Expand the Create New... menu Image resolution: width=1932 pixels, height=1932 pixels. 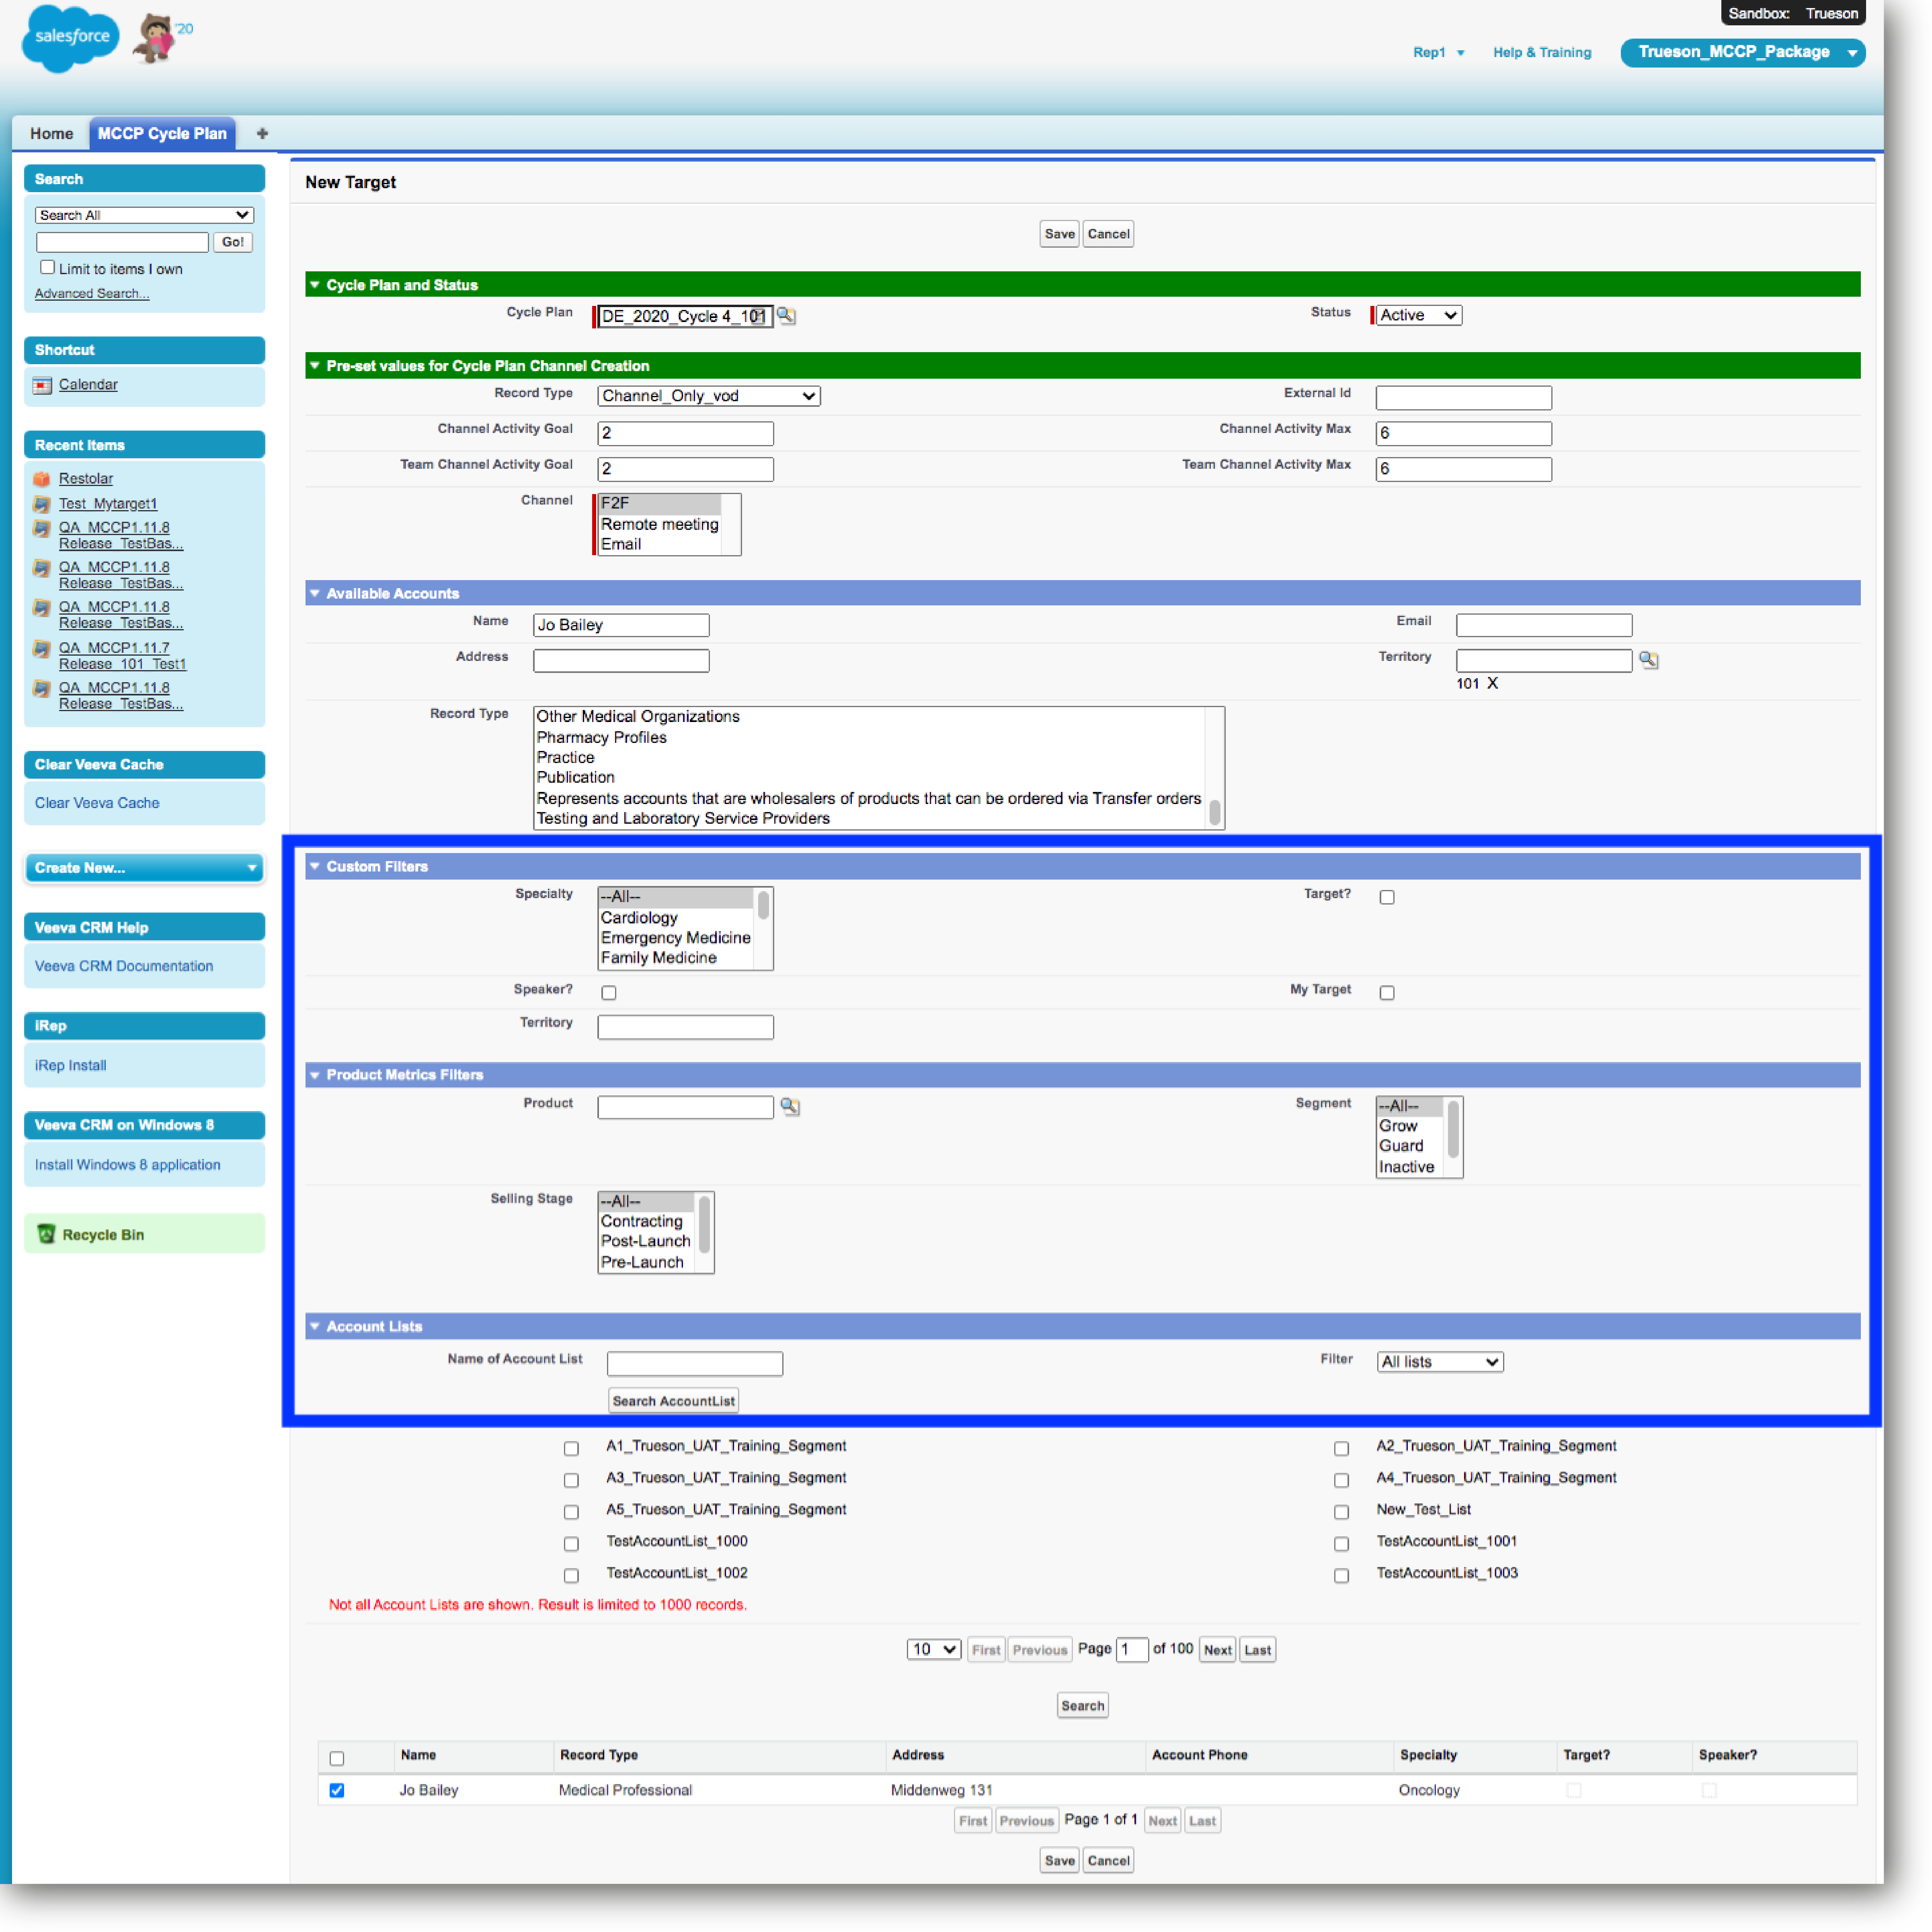tap(144, 867)
